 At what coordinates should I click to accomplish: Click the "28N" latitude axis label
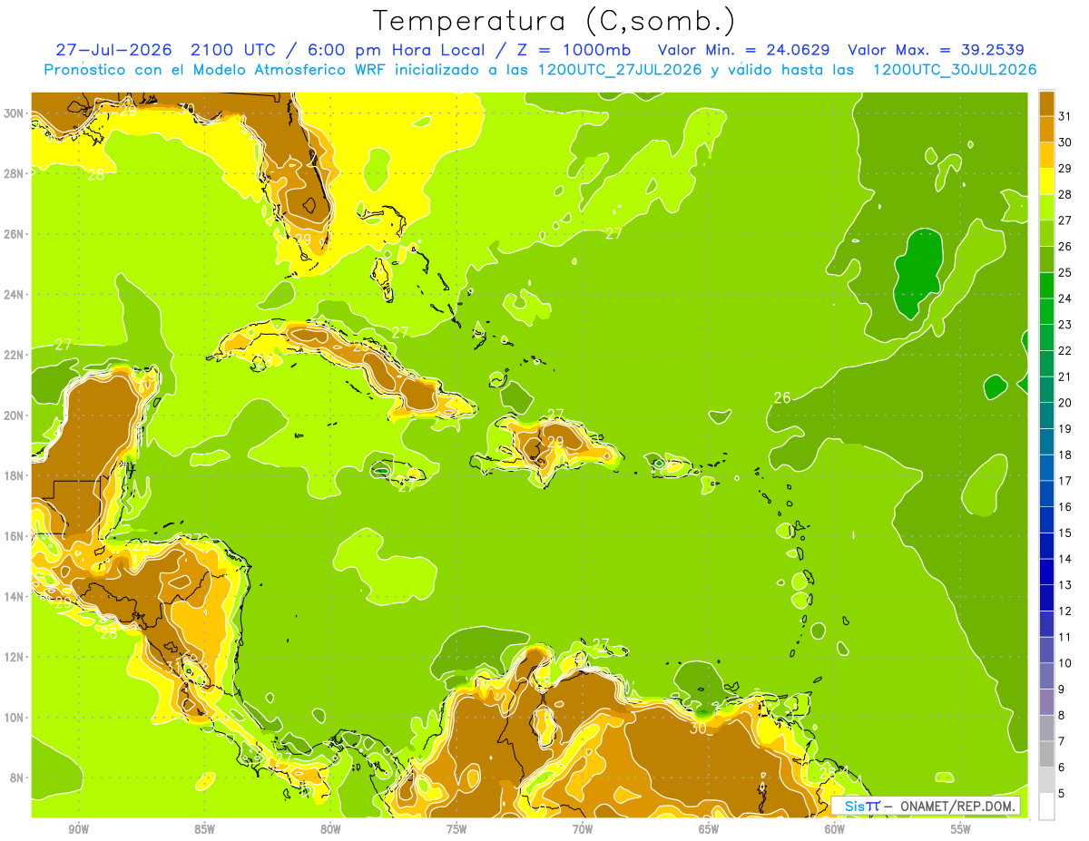15,173
